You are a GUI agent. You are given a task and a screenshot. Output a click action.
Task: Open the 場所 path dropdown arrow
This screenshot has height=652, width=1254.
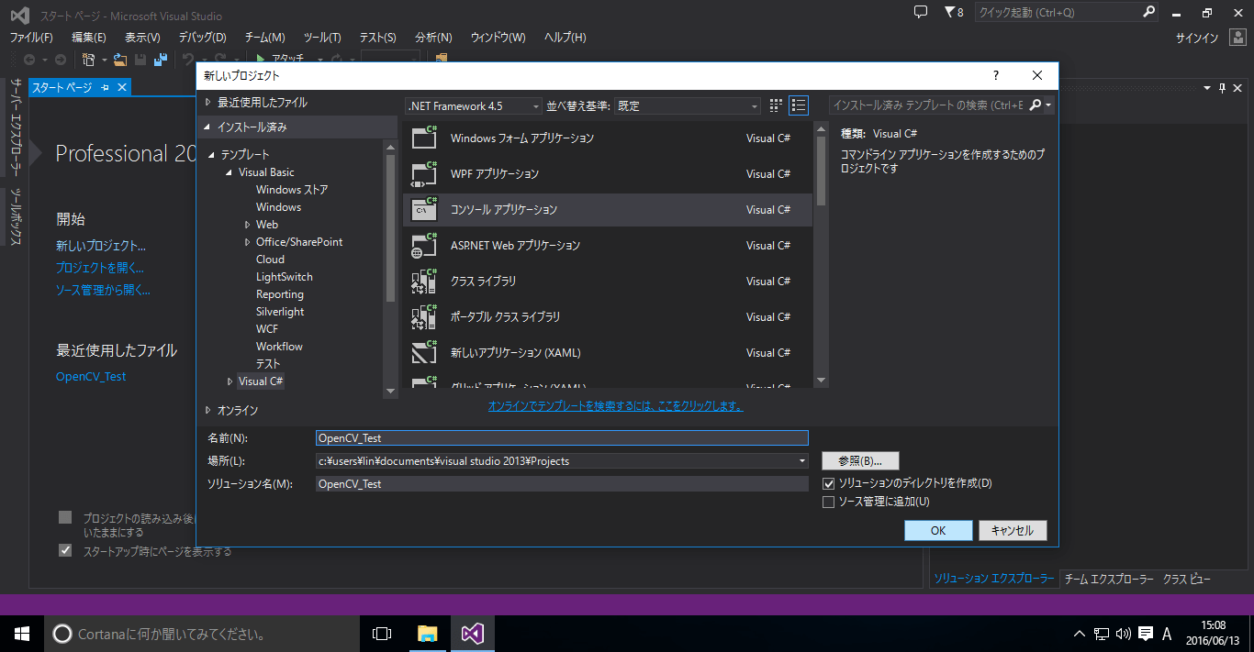[802, 460]
